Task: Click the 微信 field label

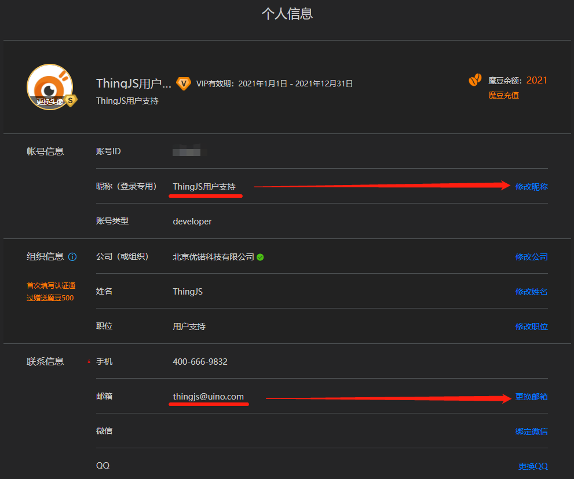Action: [x=104, y=431]
